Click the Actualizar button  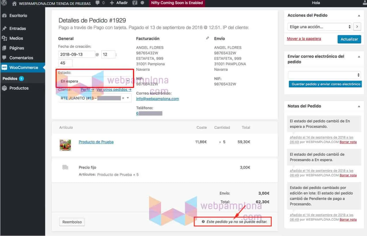[x=349, y=39]
